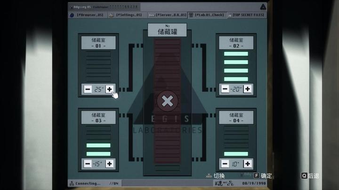Image resolution: width=339 pixels, height=190 pixels.
Task: Click the -20° value in room 02
Action: coord(236,89)
